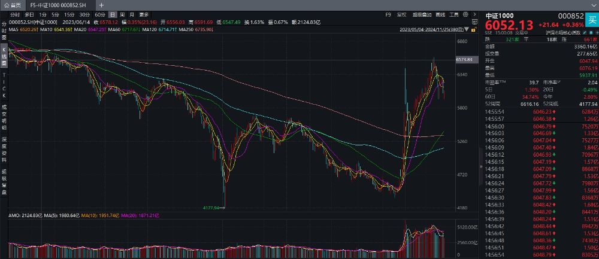Open the 工具 tools dropdown
The width and height of the screenshot is (599, 259).
coord(454,14)
